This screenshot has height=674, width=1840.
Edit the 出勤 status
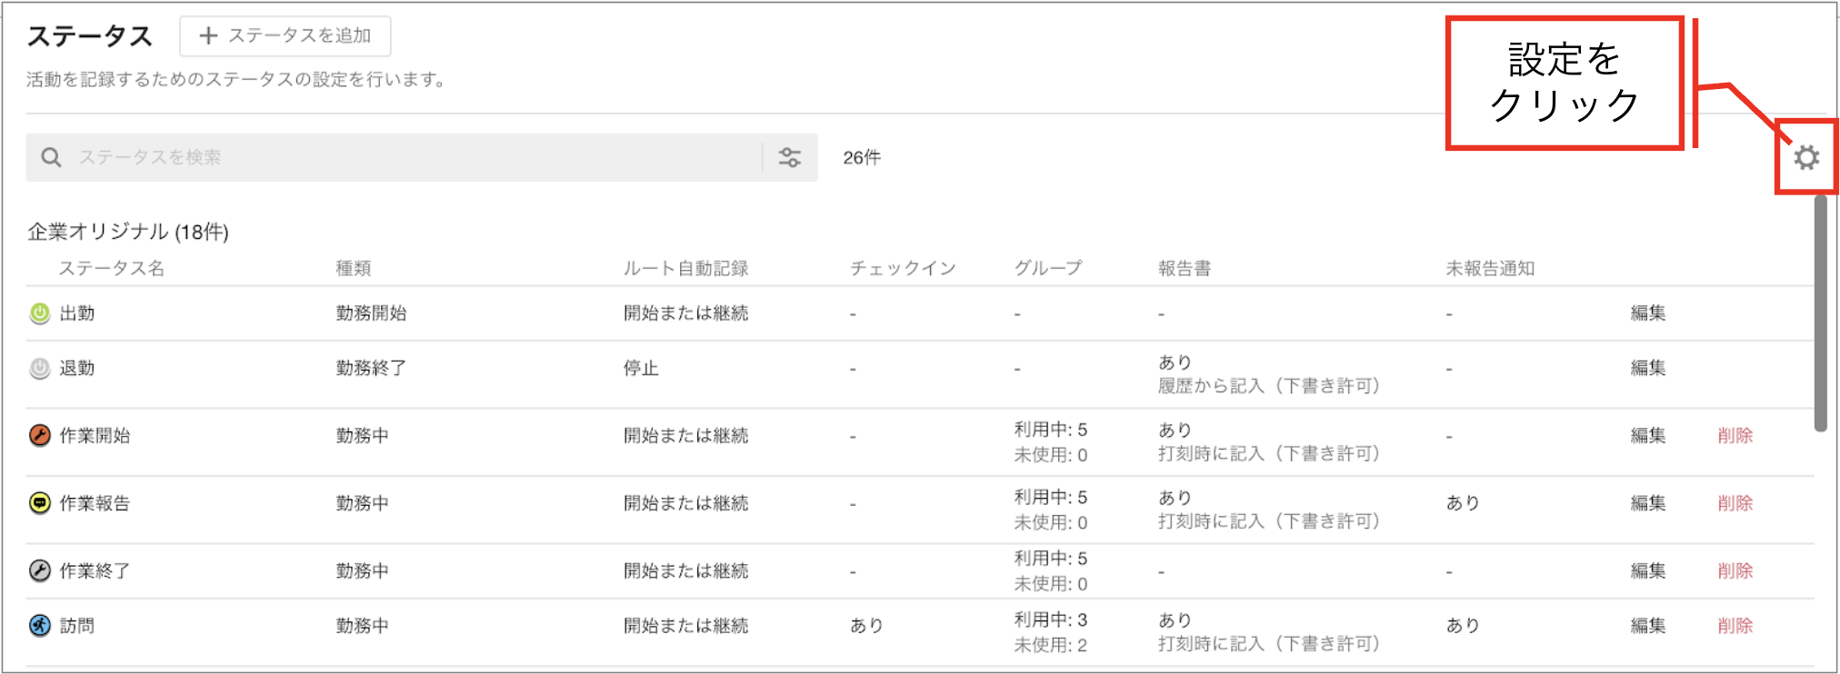pos(1647,313)
